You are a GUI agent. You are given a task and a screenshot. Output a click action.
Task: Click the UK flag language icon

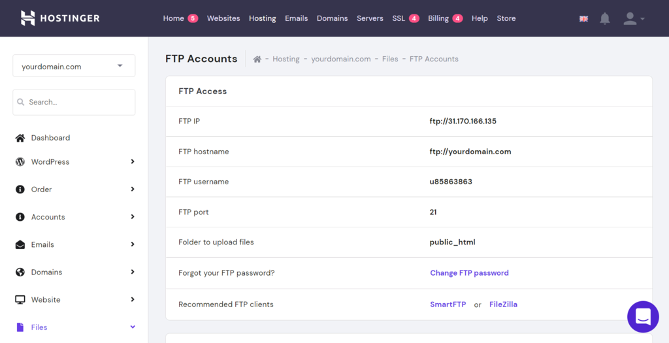click(583, 19)
